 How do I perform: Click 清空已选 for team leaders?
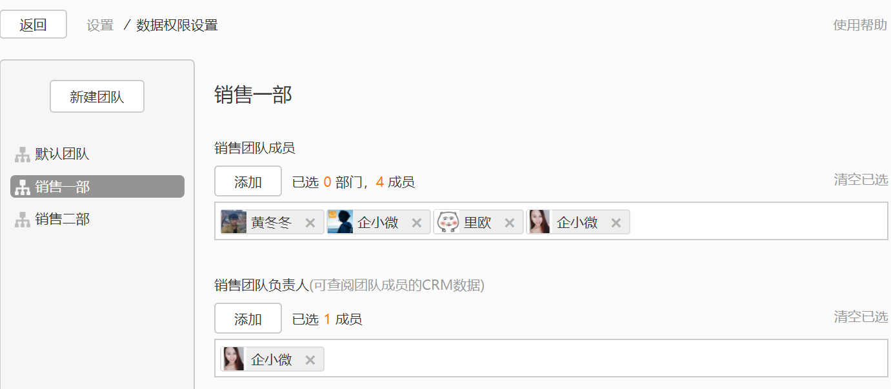click(x=861, y=317)
